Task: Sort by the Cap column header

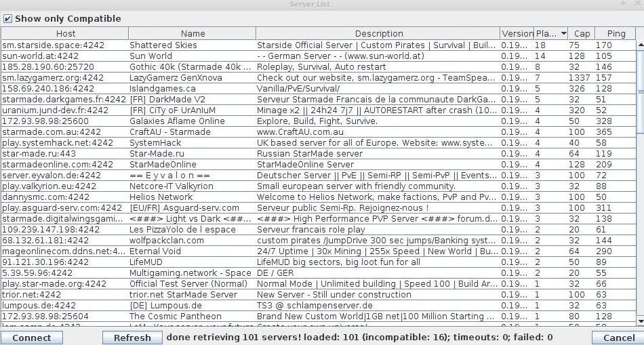Action: [x=582, y=34]
